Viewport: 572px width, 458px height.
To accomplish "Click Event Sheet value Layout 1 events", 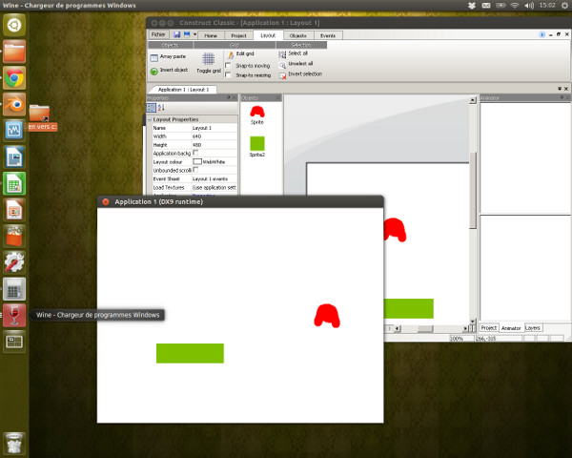I will (214, 178).
